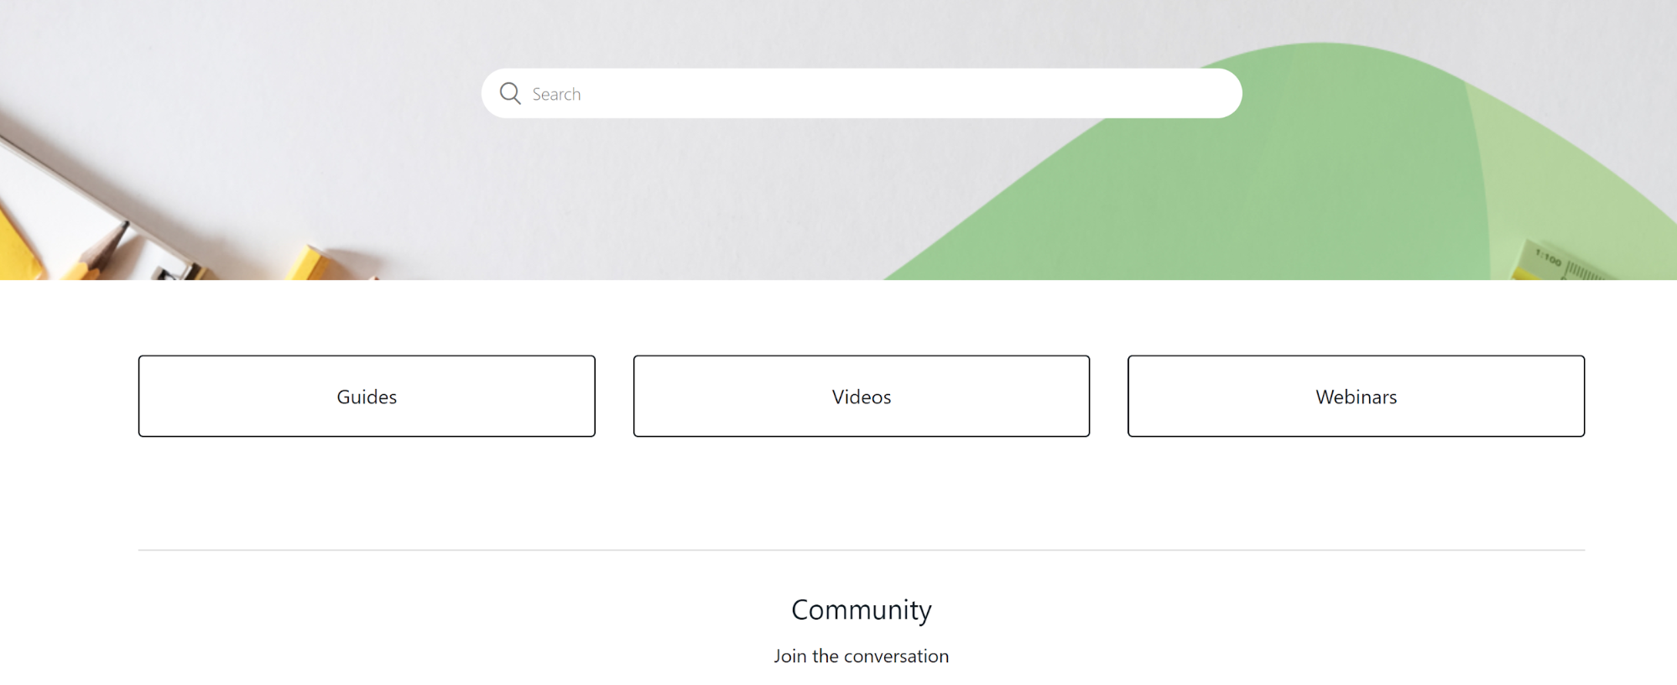Click inside the rounded search bar

pos(839,93)
